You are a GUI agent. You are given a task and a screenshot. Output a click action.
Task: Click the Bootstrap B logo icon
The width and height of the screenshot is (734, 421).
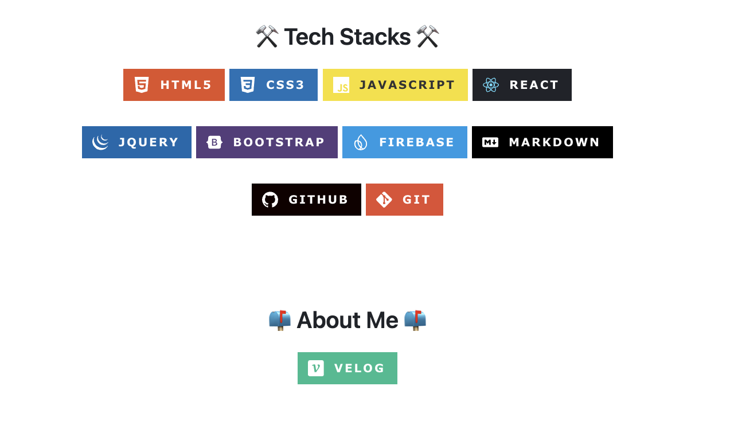pos(214,142)
